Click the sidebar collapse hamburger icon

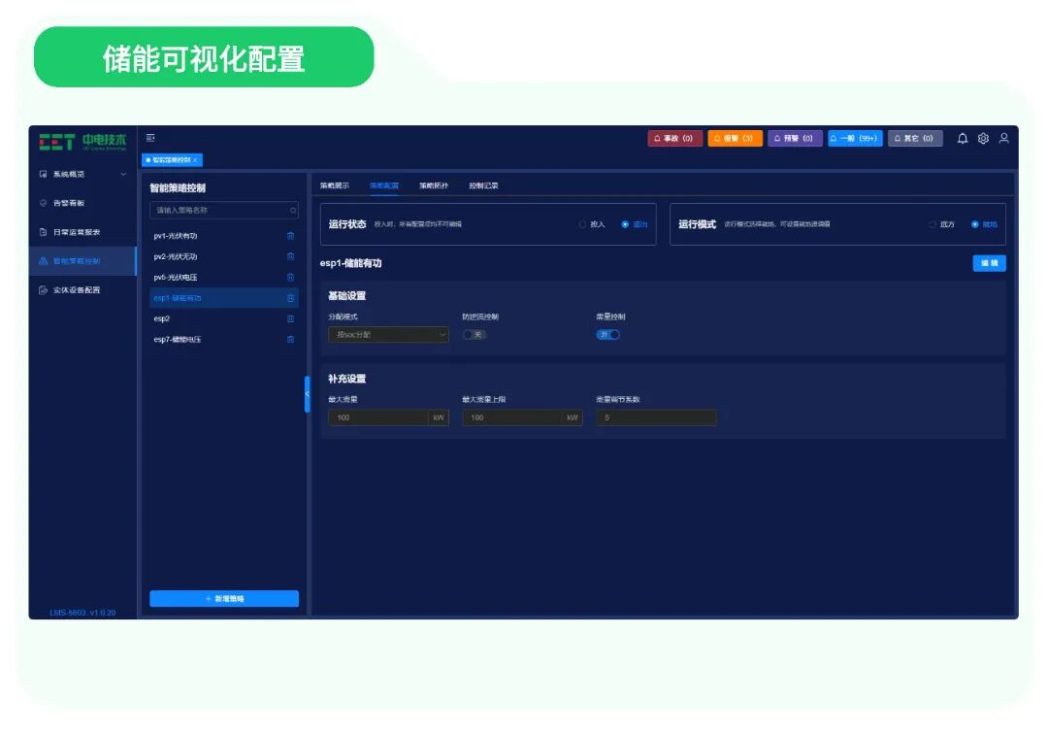tap(151, 138)
